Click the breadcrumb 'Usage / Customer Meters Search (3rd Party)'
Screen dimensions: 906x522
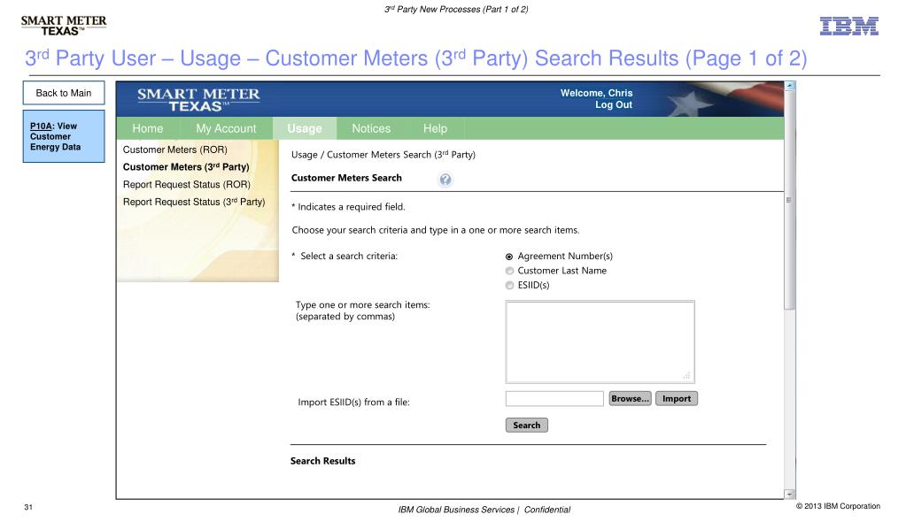point(383,155)
